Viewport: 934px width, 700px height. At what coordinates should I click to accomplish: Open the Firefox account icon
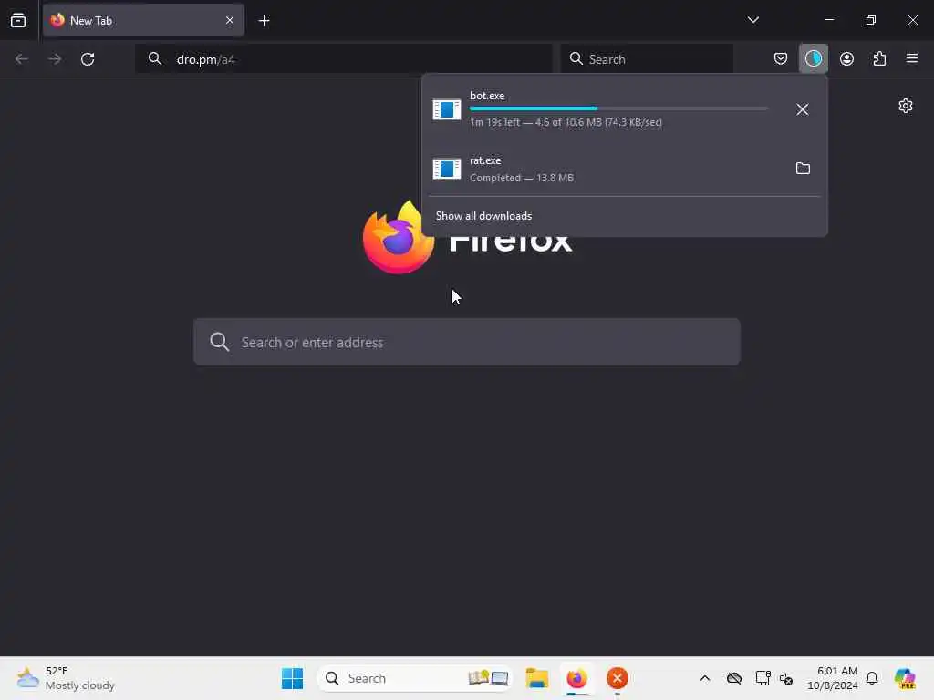point(846,59)
